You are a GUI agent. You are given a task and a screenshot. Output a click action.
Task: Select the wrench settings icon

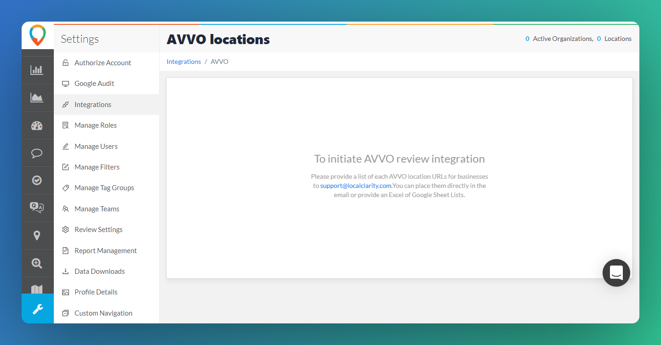coord(37,309)
